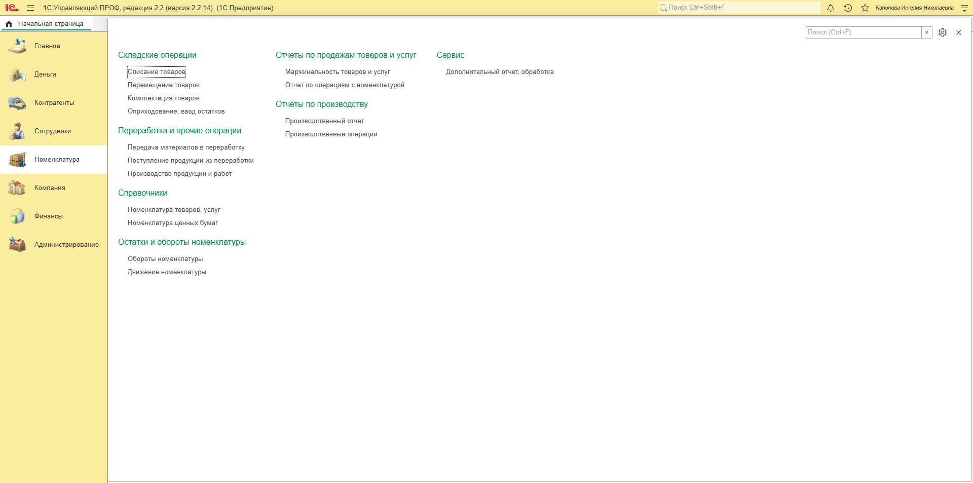Open the history clock icon
The image size is (973, 483).
tap(848, 8)
